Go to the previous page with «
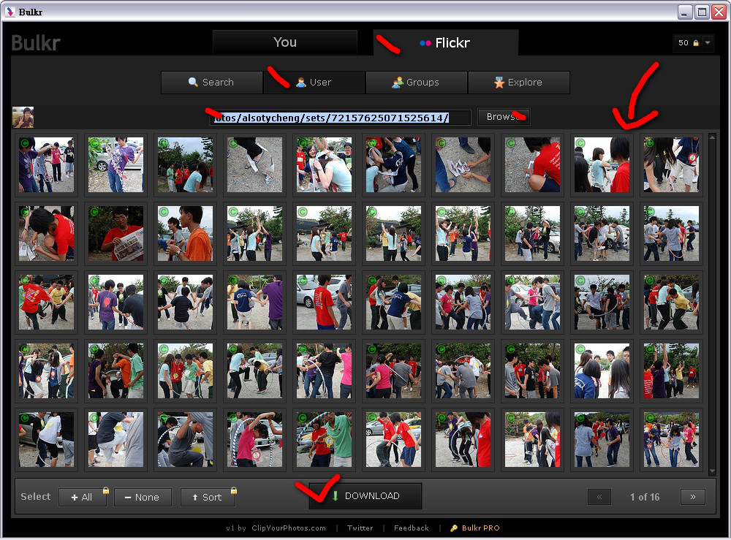 pyautogui.click(x=599, y=497)
